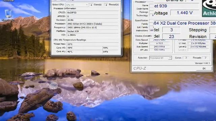
Task: Click the Level 2 cache value 2 x 512 KBytes
Action: 198,47
